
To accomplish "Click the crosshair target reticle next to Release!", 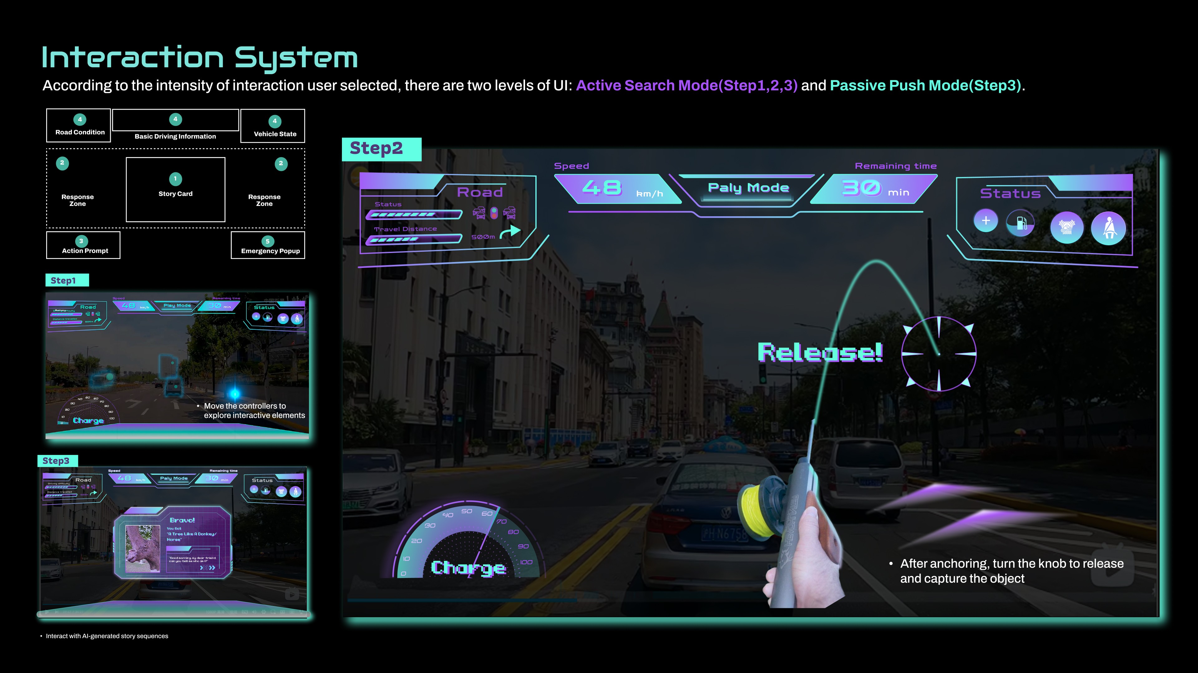I will [x=938, y=354].
